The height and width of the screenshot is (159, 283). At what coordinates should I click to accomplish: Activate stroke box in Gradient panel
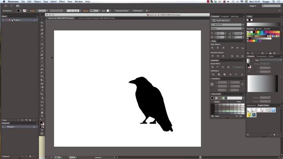[x=250, y=67]
